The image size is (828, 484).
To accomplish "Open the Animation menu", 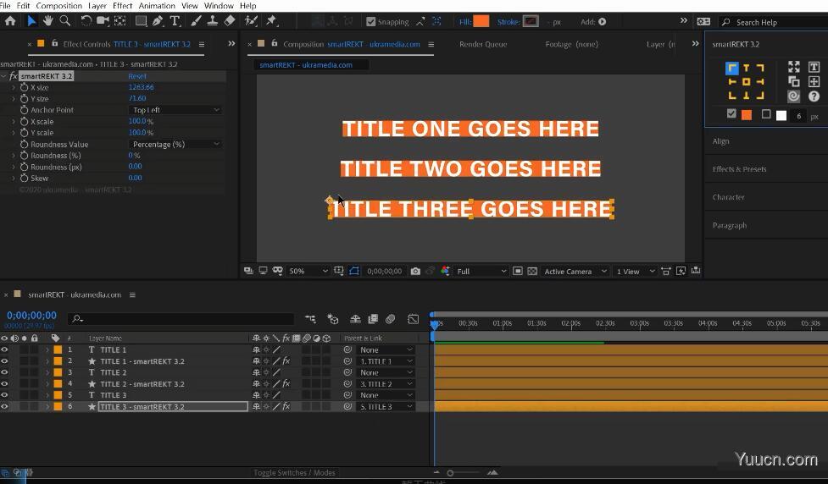I will [x=157, y=6].
